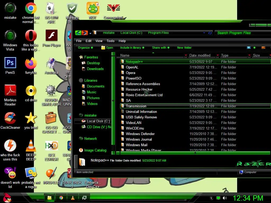Select the Windows Defender folder row
The width and height of the screenshot is (271, 203).
tap(195, 134)
